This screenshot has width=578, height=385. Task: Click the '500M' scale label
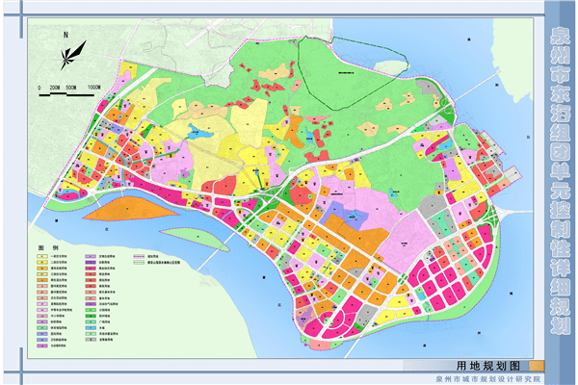click(x=71, y=88)
